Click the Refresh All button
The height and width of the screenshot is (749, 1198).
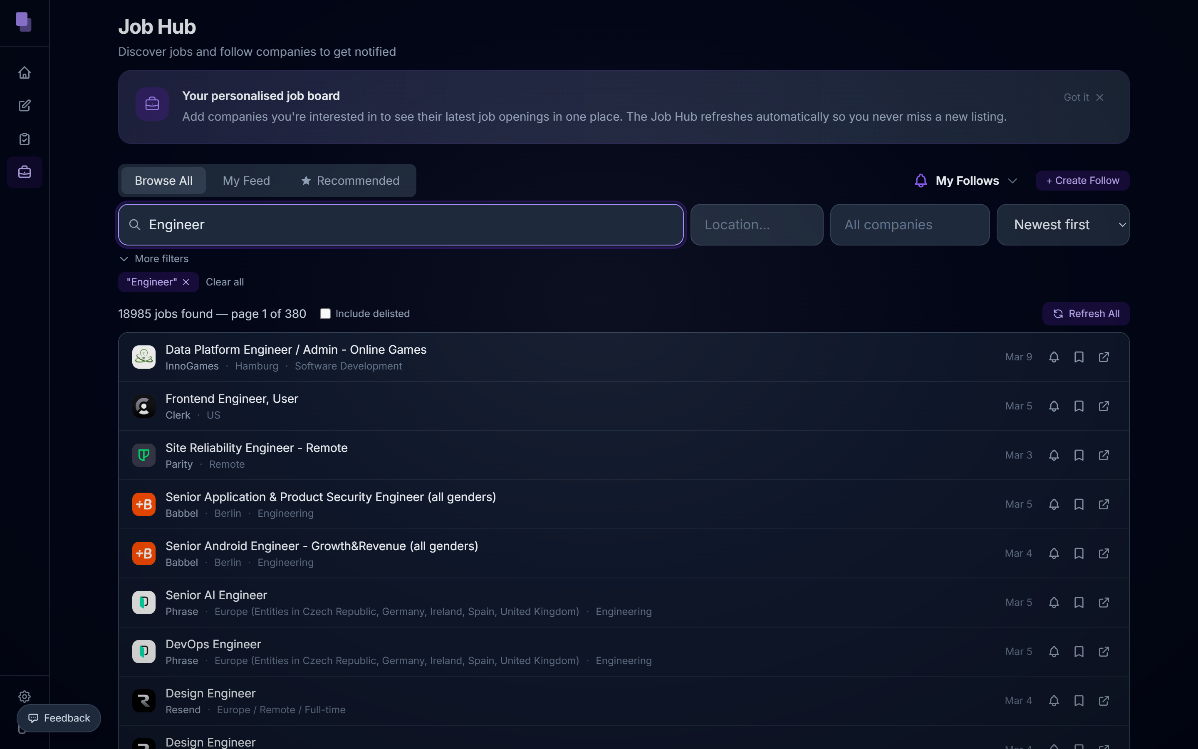pos(1086,314)
